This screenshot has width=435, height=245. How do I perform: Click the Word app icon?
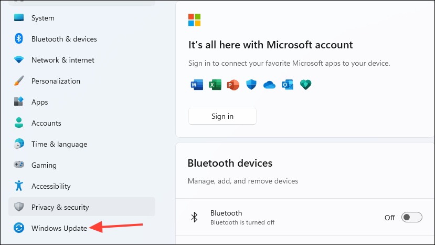click(197, 85)
